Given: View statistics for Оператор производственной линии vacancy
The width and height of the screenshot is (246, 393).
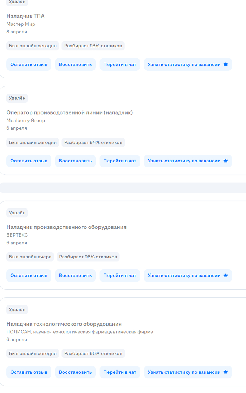Looking at the screenshot, I should 188,161.
